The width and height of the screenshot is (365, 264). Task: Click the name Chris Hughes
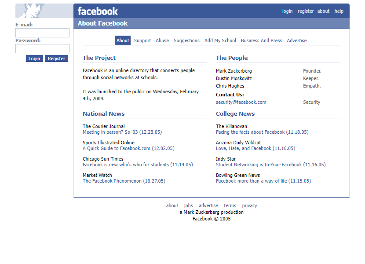pos(230,86)
